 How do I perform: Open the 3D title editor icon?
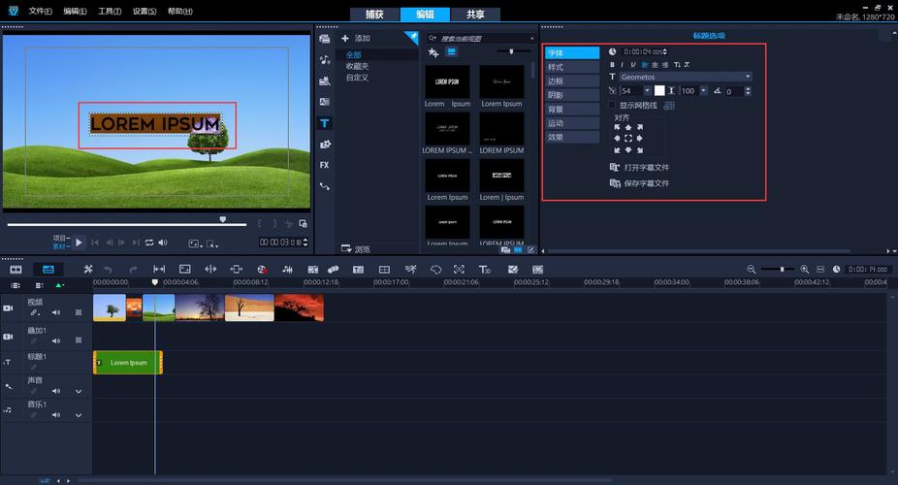(484, 269)
